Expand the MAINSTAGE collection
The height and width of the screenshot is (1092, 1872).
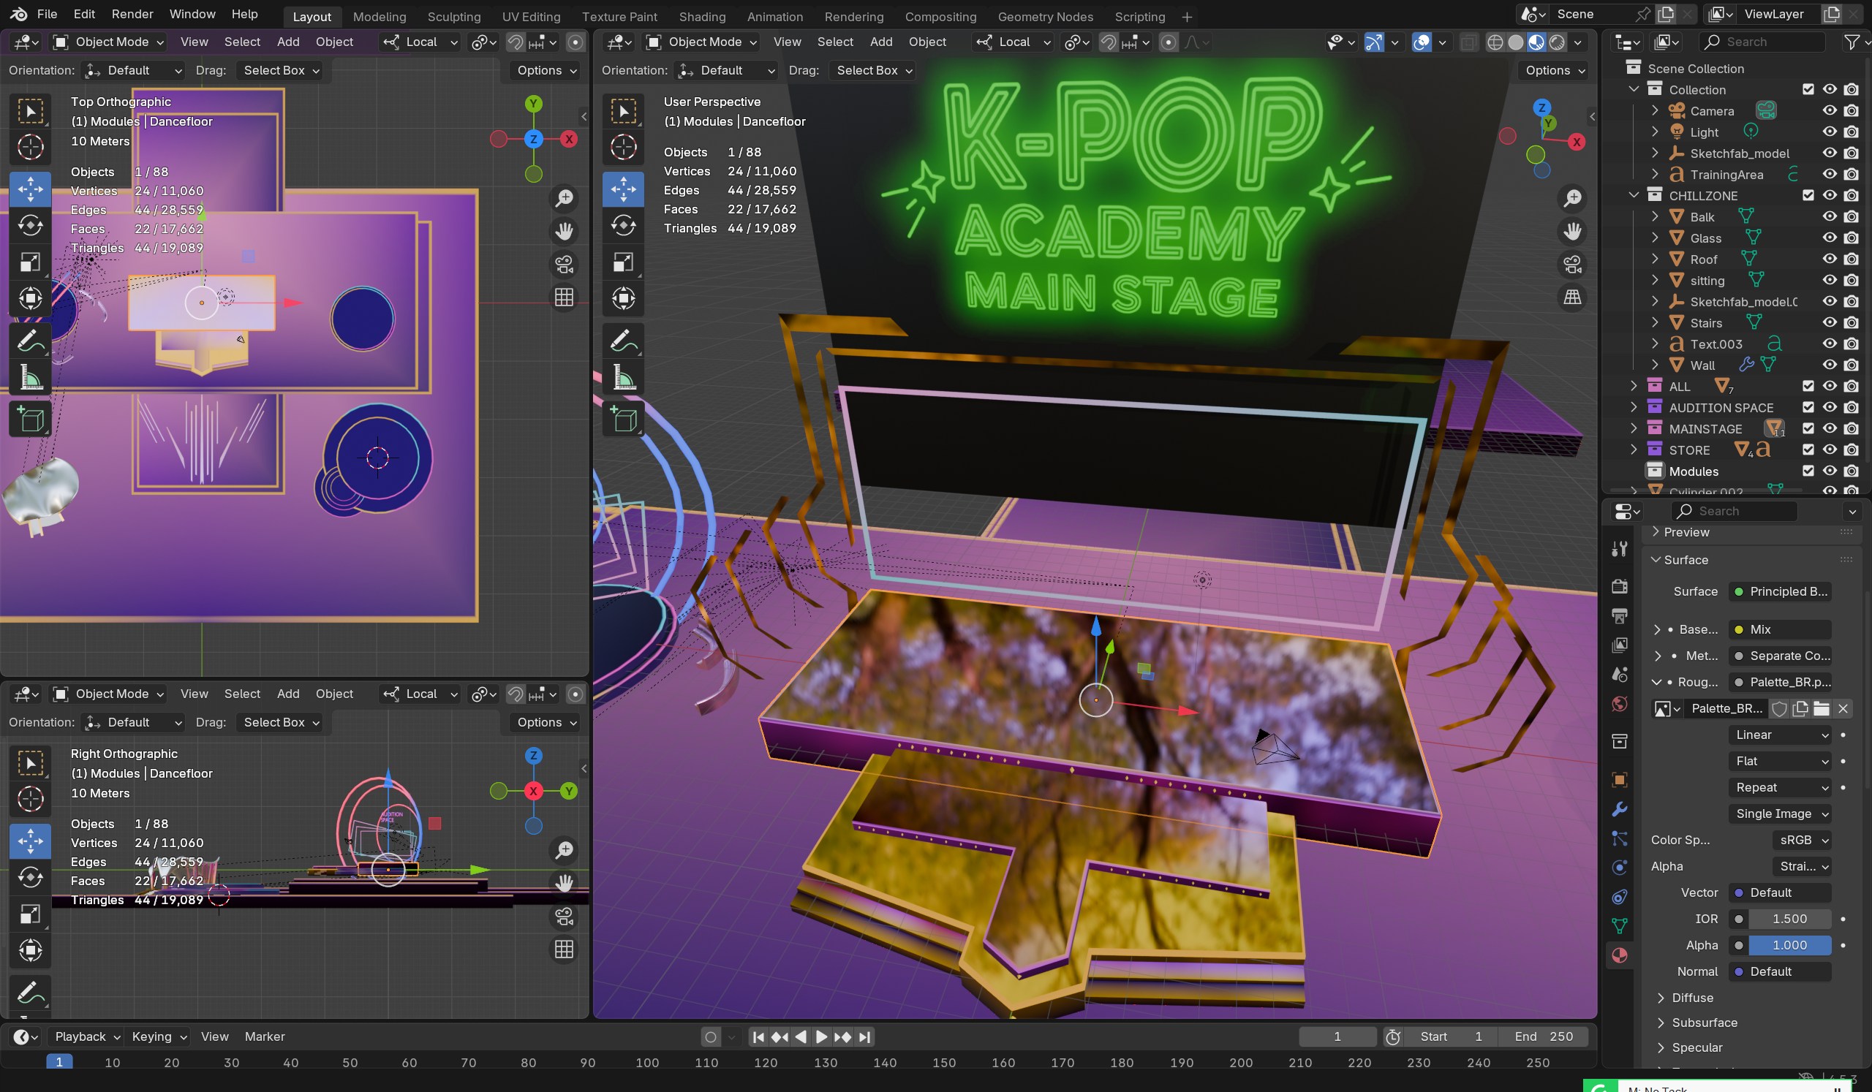(x=1633, y=428)
